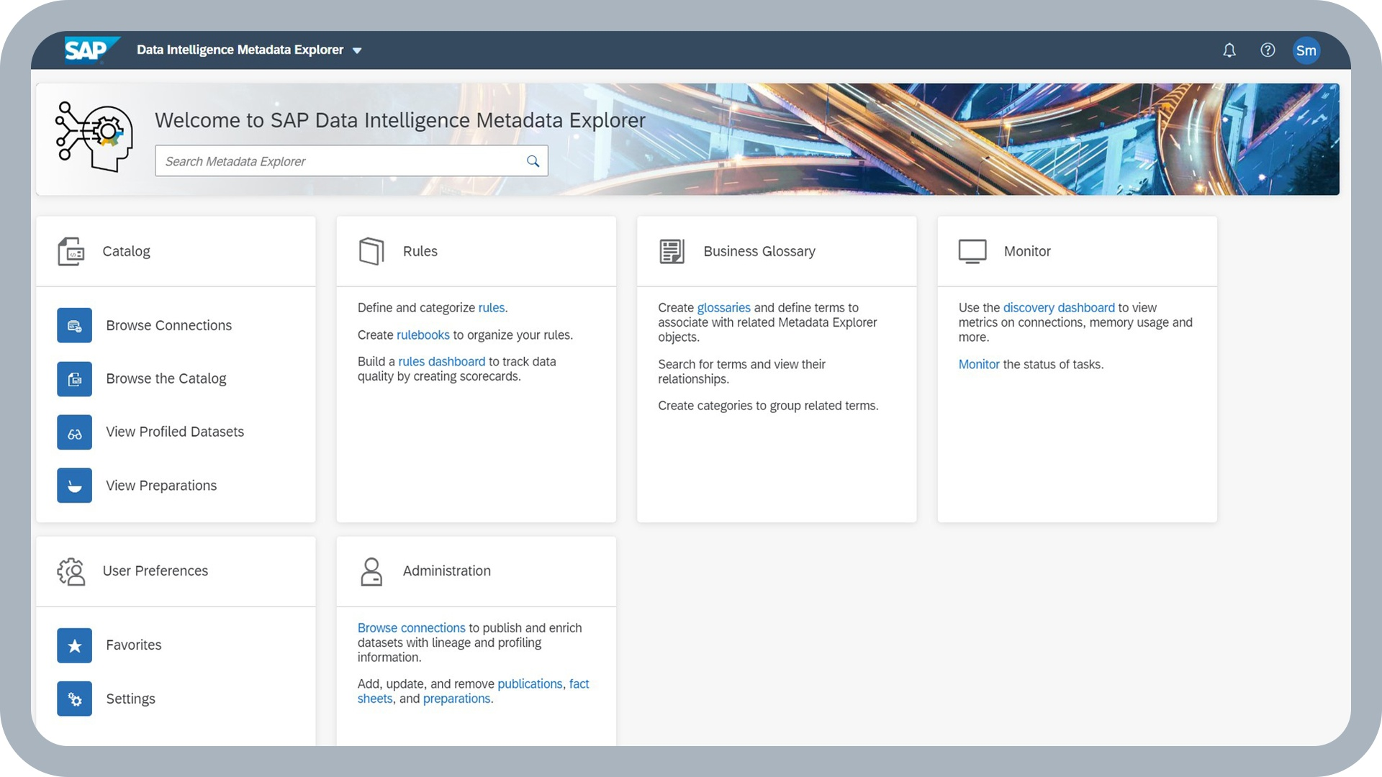Follow the 'rulebooks' link
This screenshot has height=777, width=1382.
(x=423, y=335)
